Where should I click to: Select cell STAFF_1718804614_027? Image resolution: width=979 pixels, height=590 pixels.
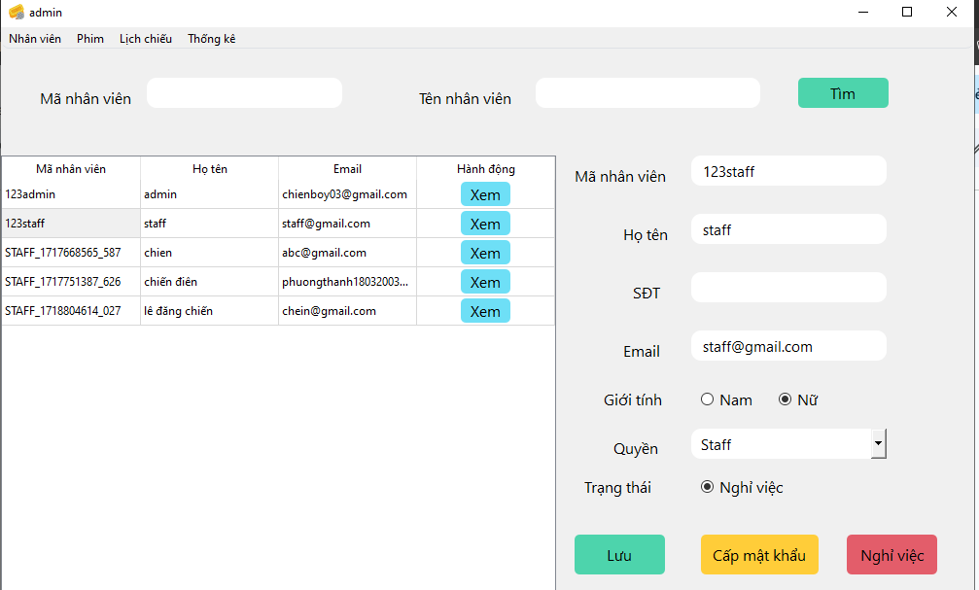click(71, 311)
